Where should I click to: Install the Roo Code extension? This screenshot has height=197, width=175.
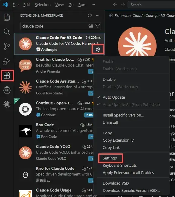pos(91,137)
